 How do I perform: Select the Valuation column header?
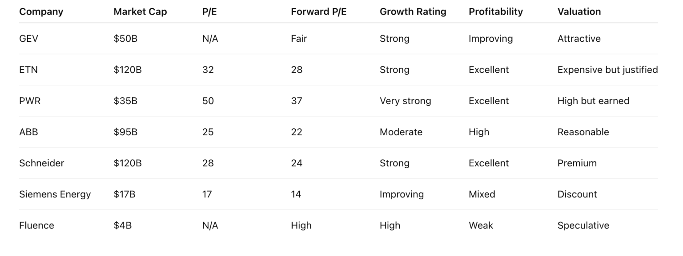579,12
